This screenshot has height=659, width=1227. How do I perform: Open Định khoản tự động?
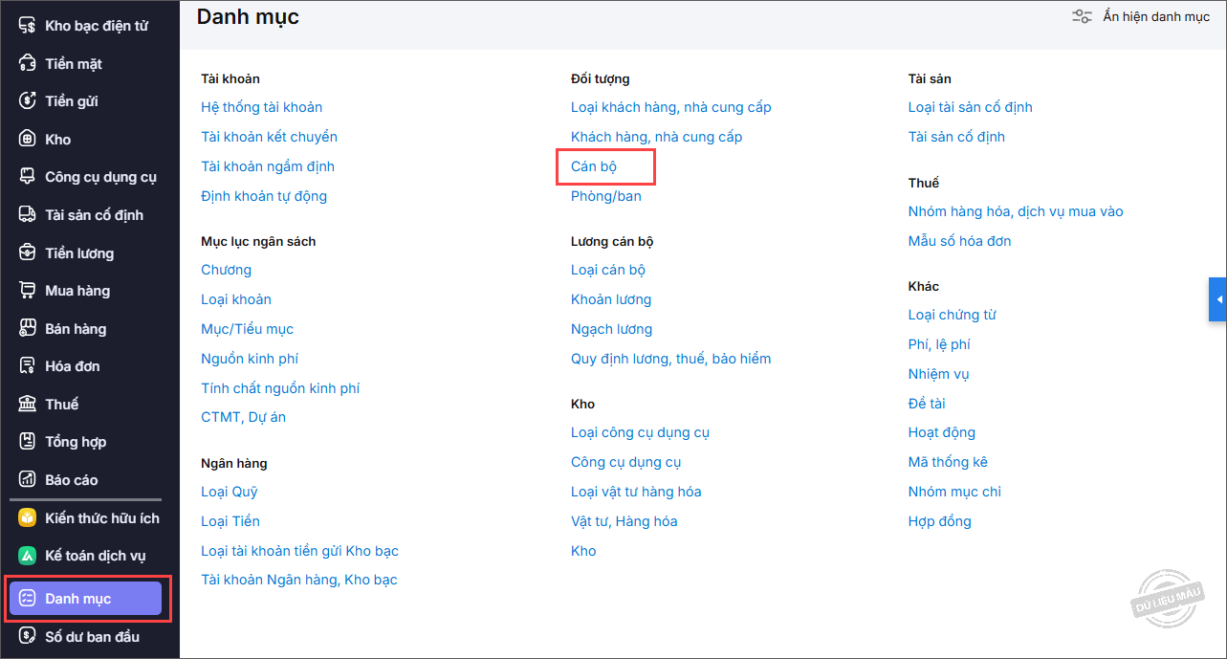coord(264,196)
